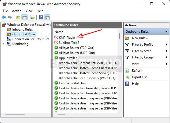Click the Export List toolbar icon

pos(32,17)
